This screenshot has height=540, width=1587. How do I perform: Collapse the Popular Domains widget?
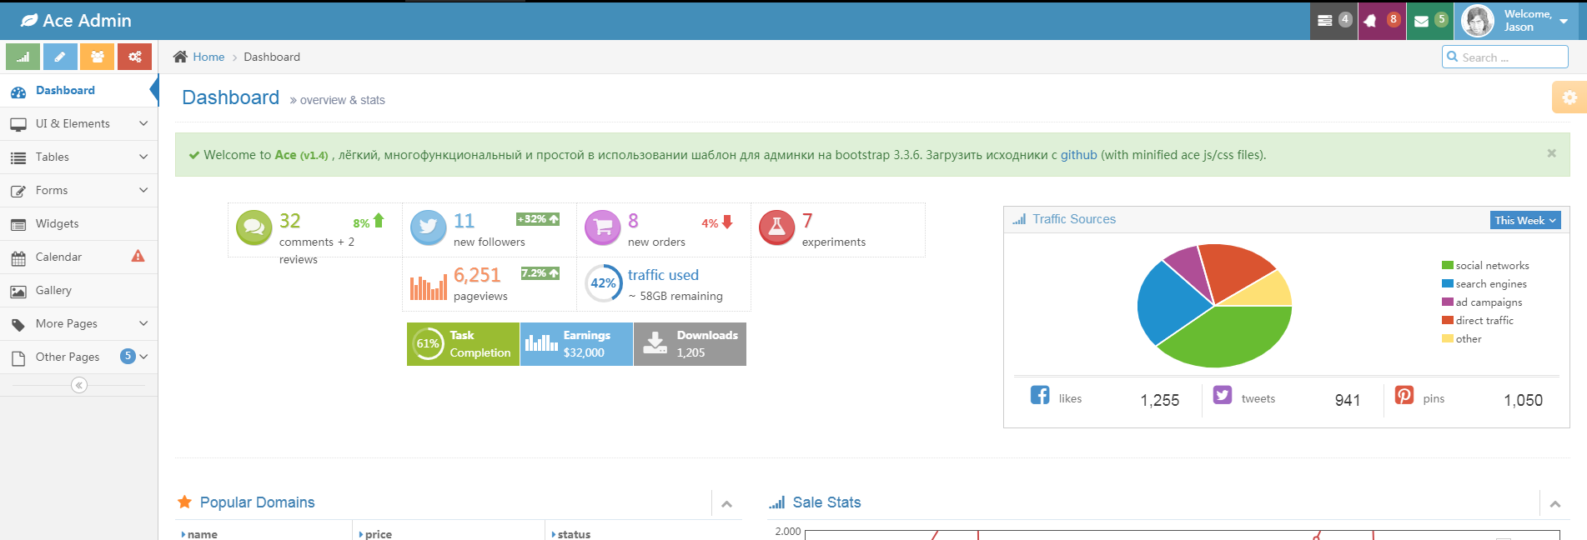tap(726, 504)
